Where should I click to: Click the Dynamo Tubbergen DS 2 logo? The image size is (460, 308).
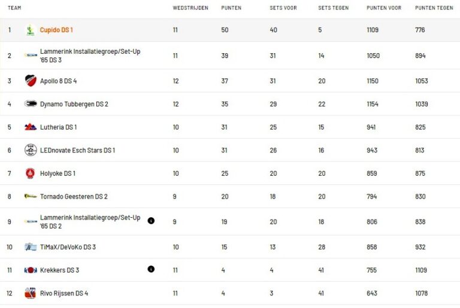[x=31, y=104]
